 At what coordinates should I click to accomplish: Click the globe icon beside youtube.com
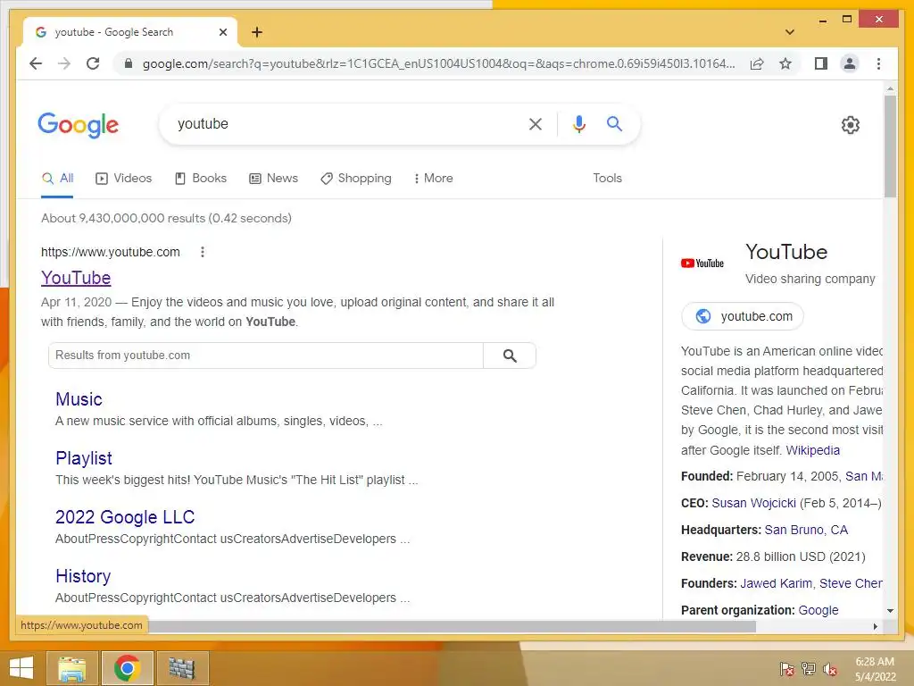(x=703, y=316)
